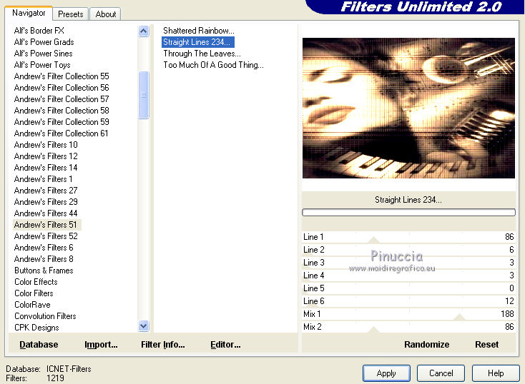Cancel the filter dialog
The height and width of the screenshot is (384, 525).
441,373
